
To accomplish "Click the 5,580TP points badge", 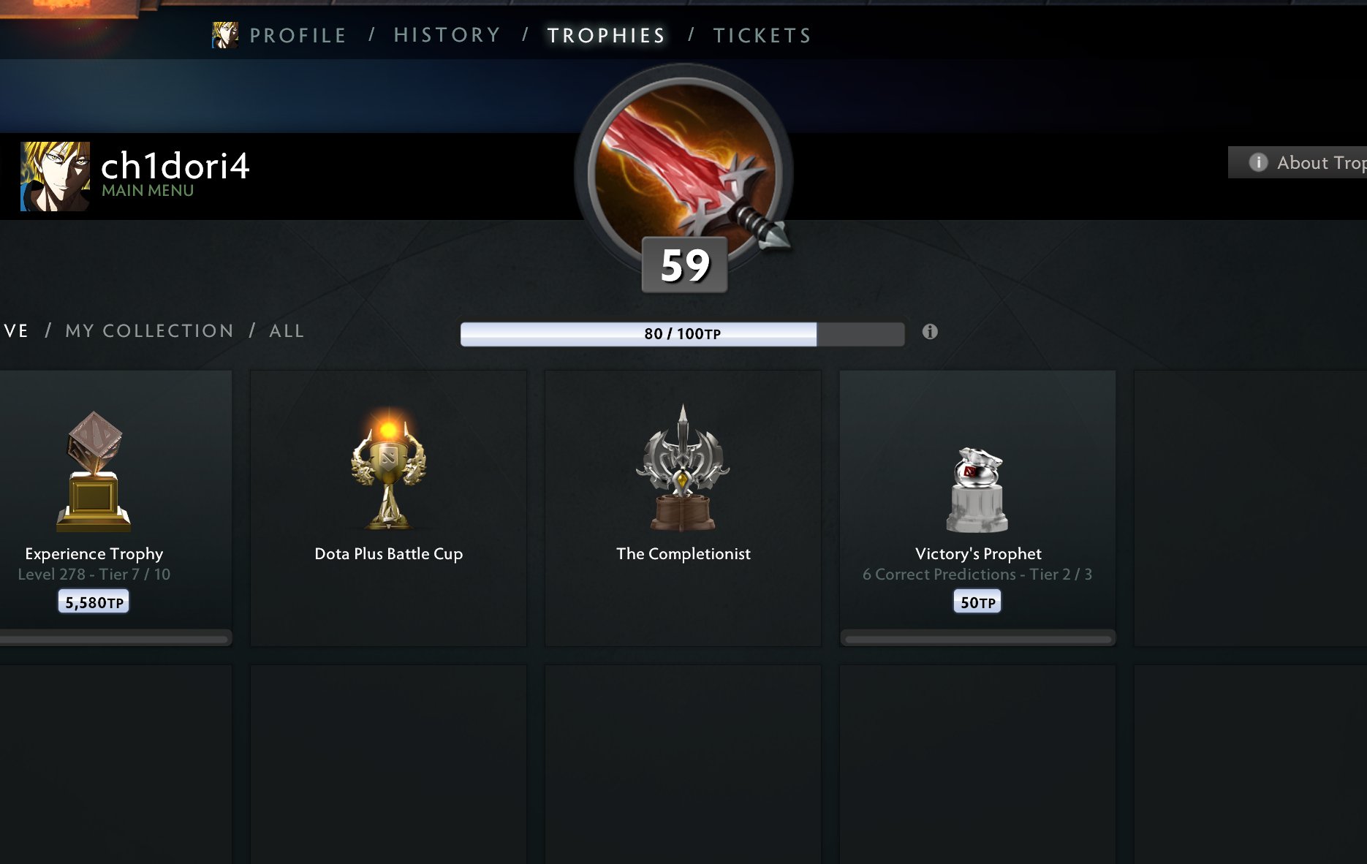I will 94,602.
